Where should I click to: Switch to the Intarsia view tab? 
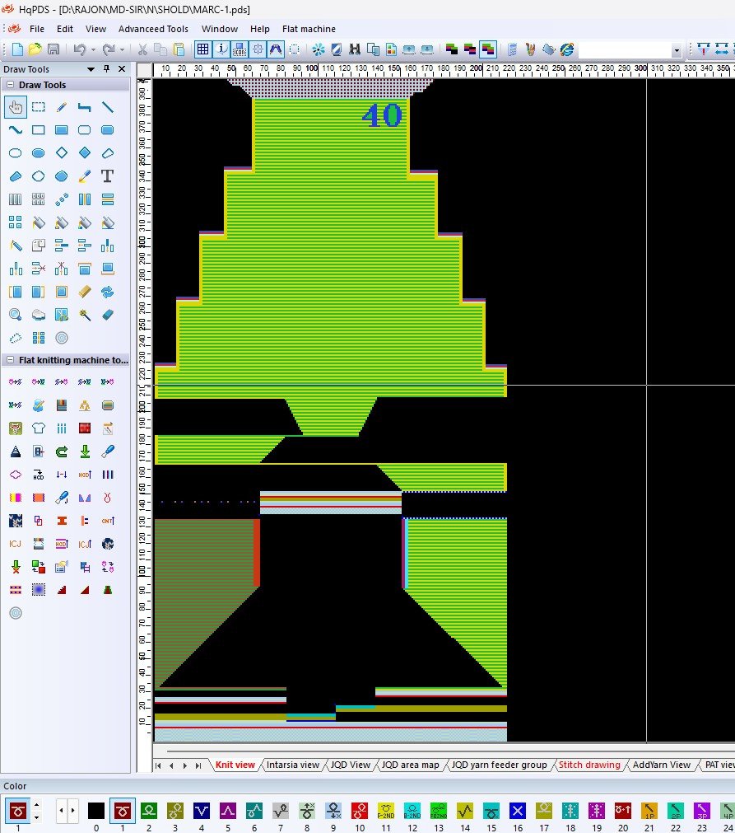(292, 765)
